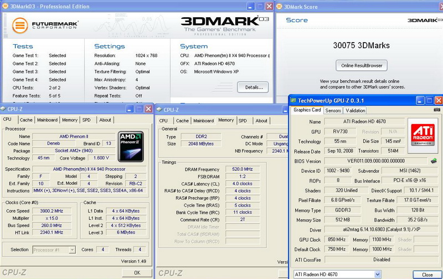Click the DRAM Frequency value 520.0 MHz

(243, 169)
